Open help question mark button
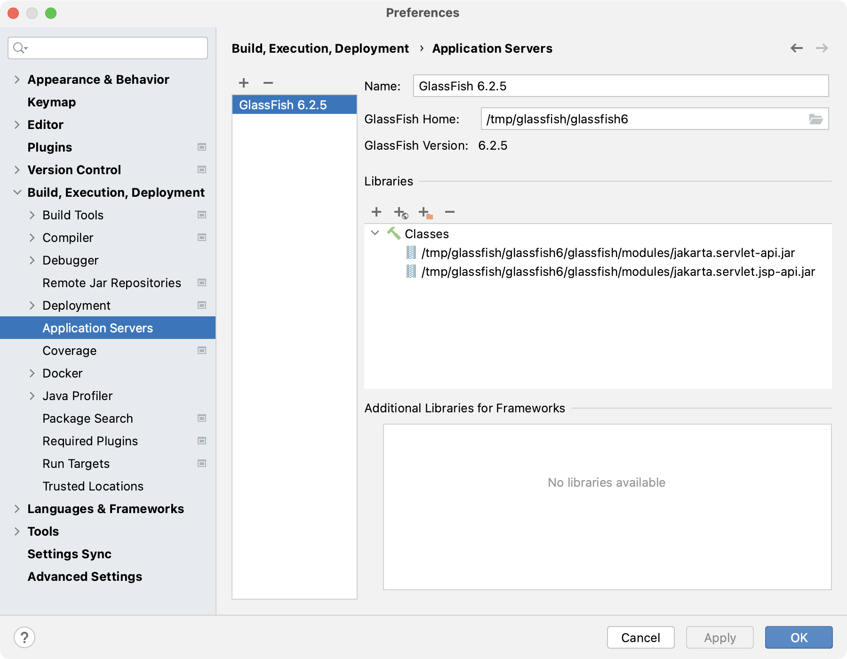Viewport: 847px width, 659px height. pos(24,638)
